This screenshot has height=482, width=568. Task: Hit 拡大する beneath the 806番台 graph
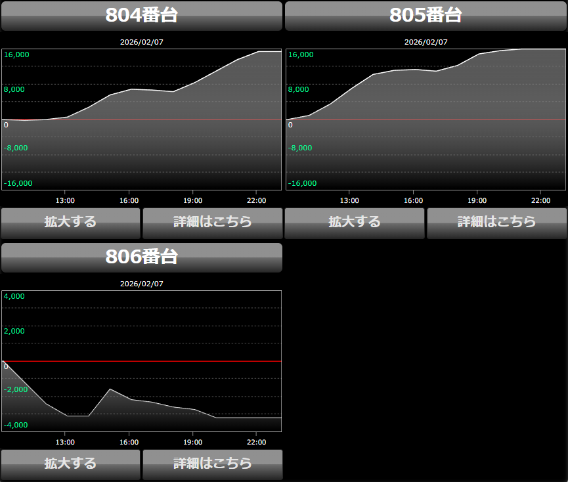point(70,464)
